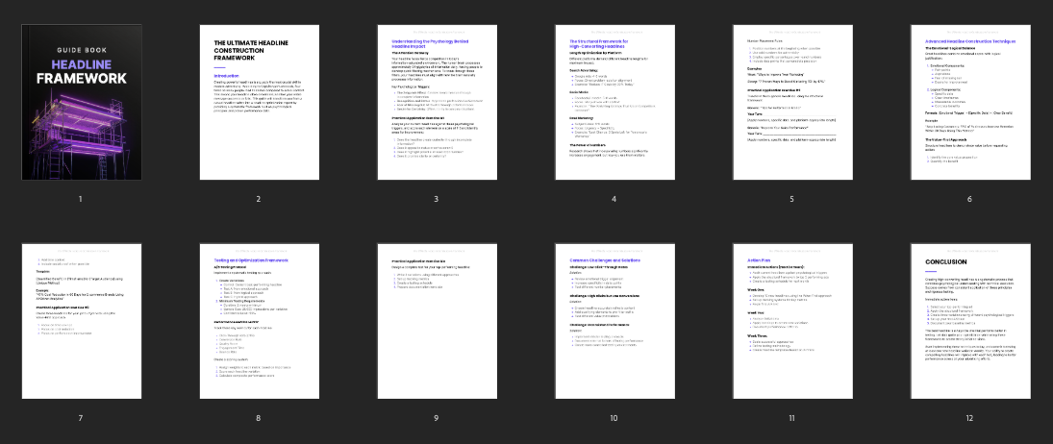Click the page number 12 label
This screenshot has width=1053, height=444.
coord(969,418)
